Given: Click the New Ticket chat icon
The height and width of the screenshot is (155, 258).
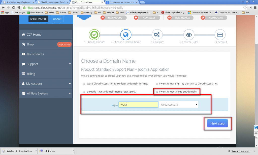Looking at the screenshot, I should pos(136,18).
